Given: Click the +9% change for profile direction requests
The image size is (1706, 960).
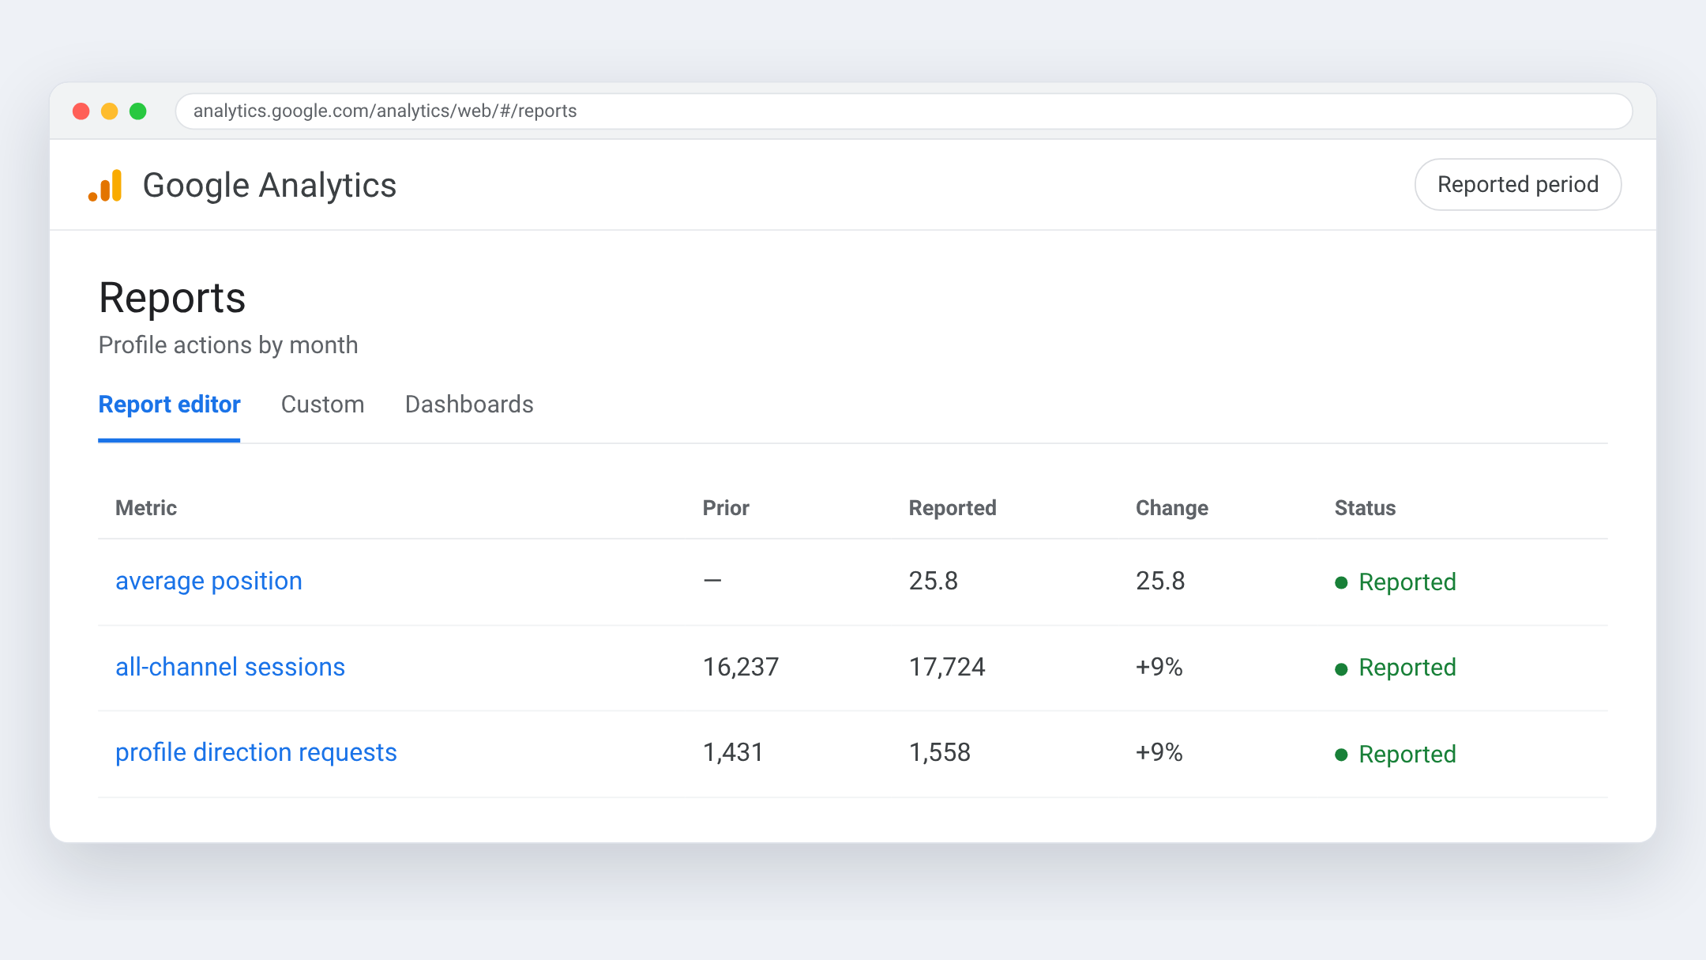Looking at the screenshot, I should coord(1159,753).
